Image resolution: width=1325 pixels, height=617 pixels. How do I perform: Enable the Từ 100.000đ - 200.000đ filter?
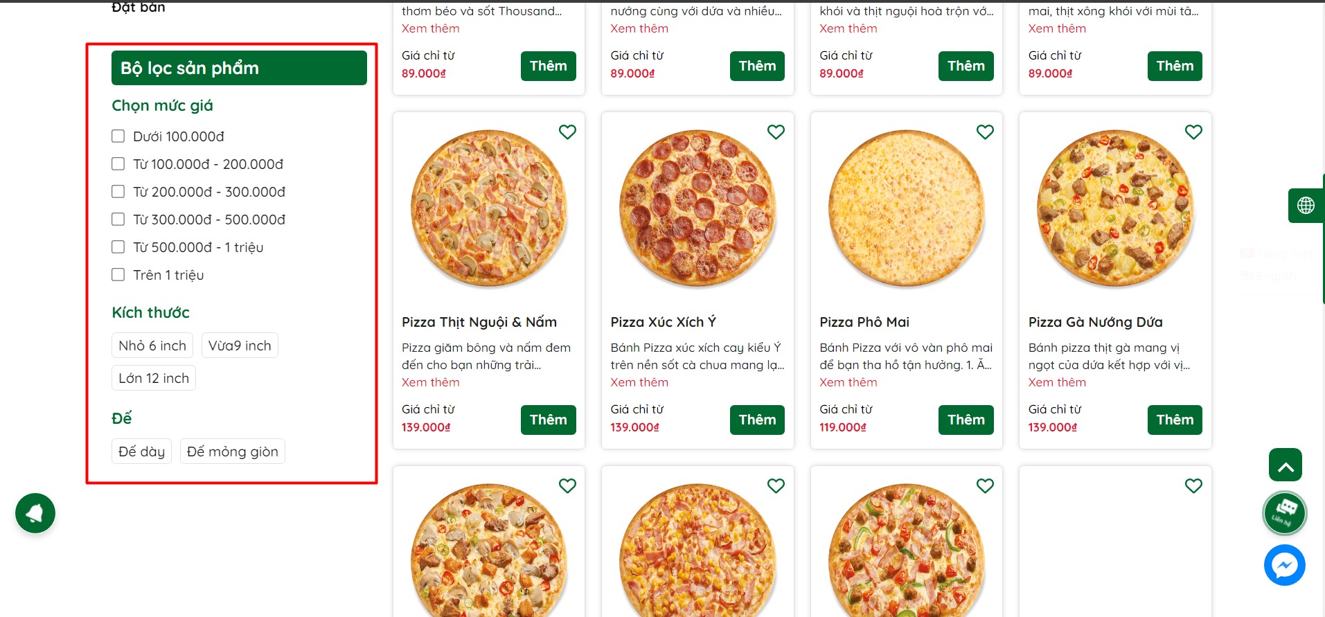(118, 164)
